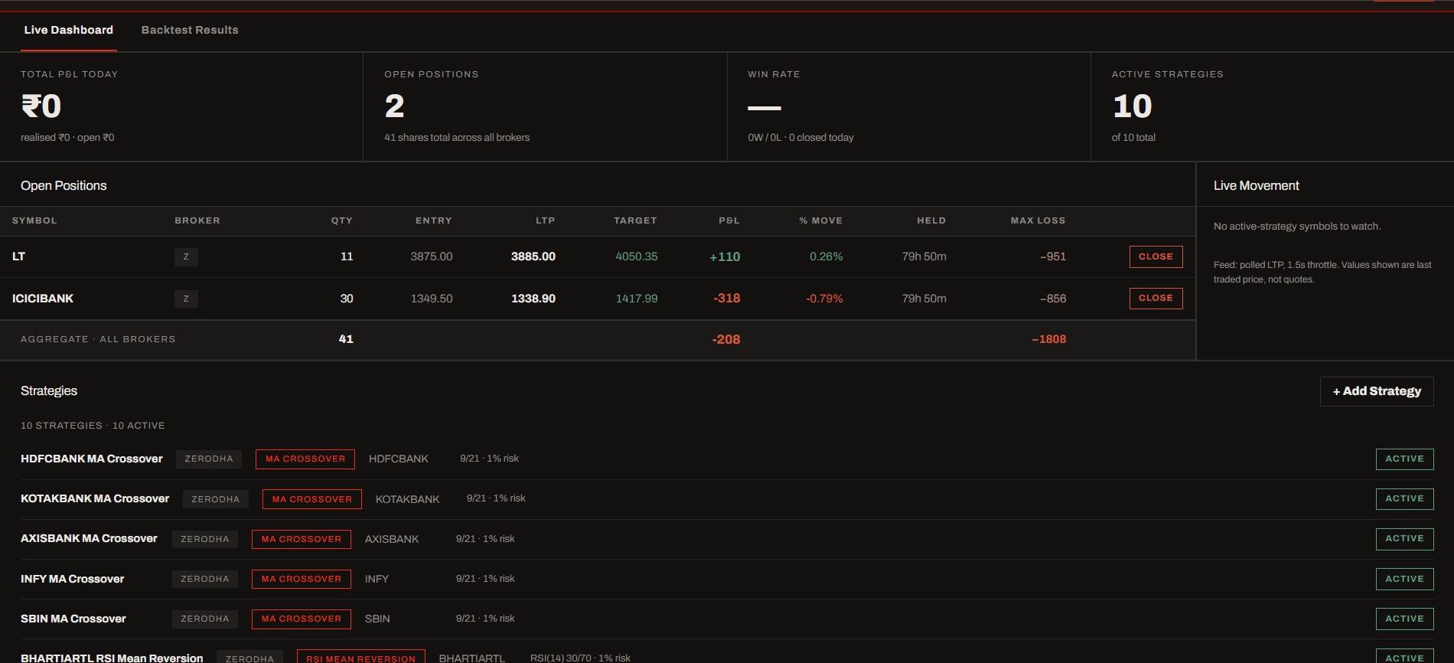Click the MAX LOSS column header
This screenshot has width=1454, height=663.
(x=1038, y=220)
